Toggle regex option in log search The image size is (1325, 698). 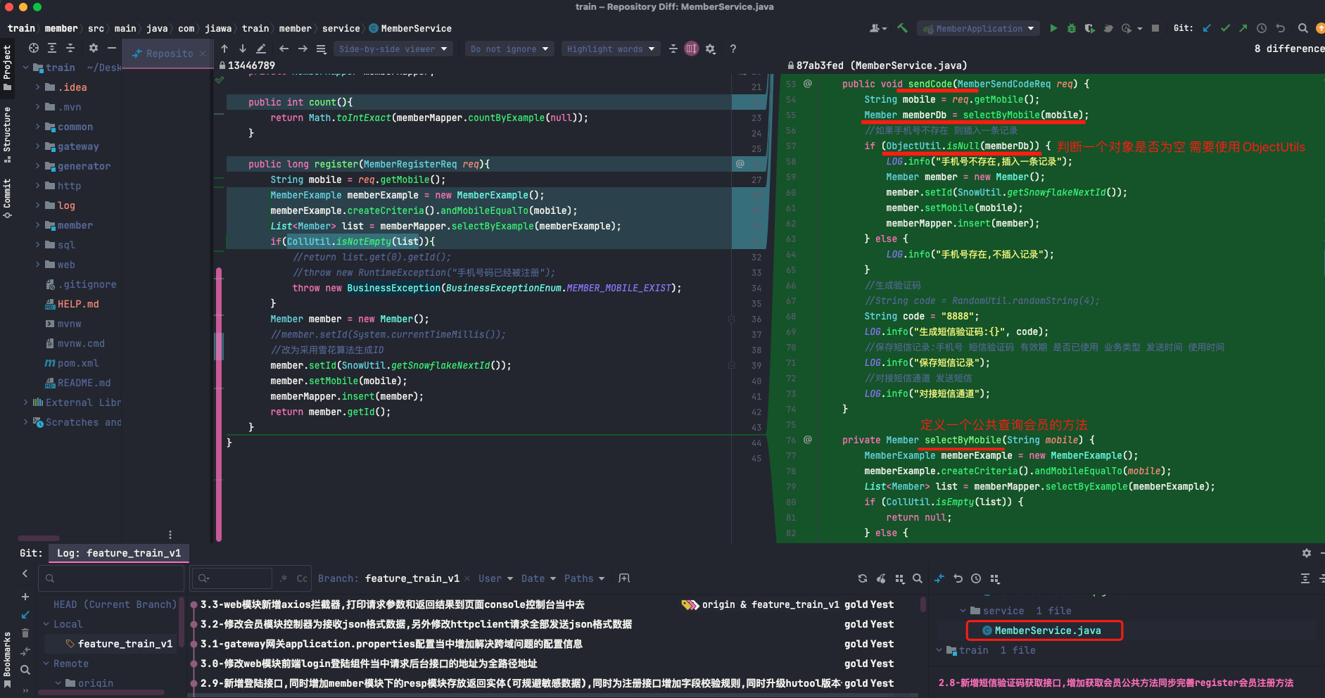pyautogui.click(x=284, y=578)
